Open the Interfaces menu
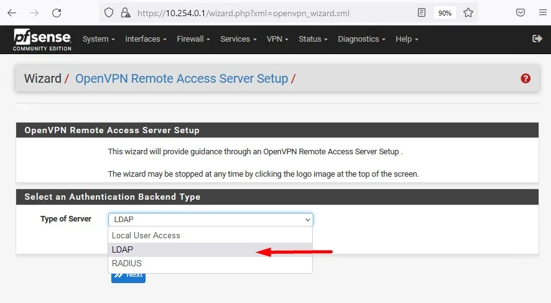Screen dimensions: 551x303 (146, 39)
